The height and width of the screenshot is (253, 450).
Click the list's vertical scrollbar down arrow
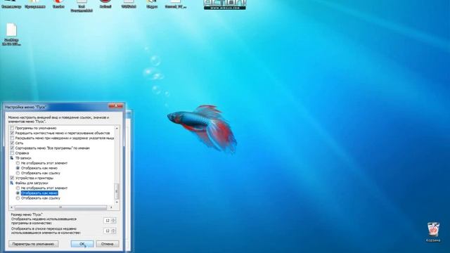[x=117, y=202]
